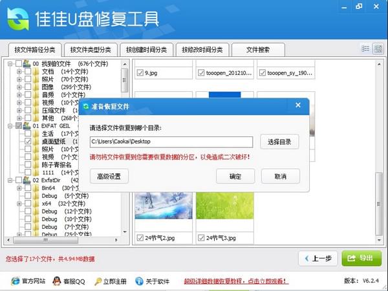Click the 立即注册 key icon
The height and width of the screenshot is (291, 388).
[x=98, y=281]
